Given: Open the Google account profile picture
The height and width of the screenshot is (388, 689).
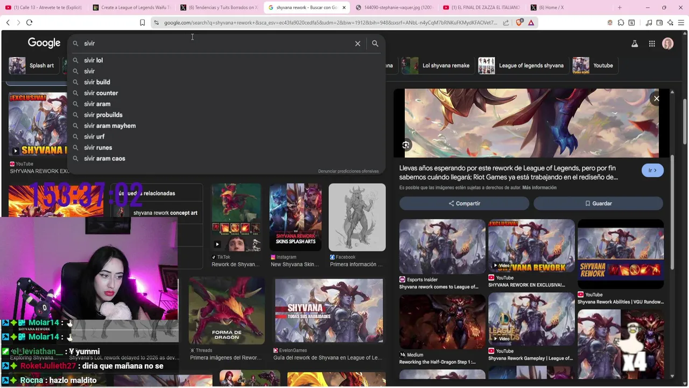Looking at the screenshot, I should click(668, 44).
